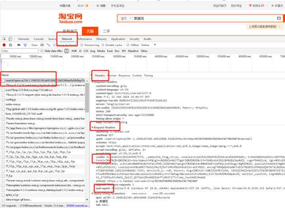285x208 pixels.
Task: Click the shopping cart item in top bar
Action: click(257, 6)
